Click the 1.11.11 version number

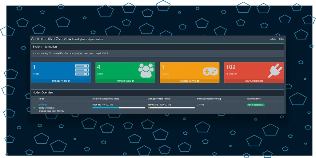point(78,53)
